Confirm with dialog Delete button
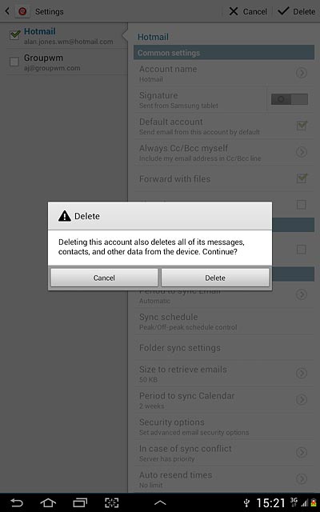This screenshot has height=512, width=320. tap(215, 278)
